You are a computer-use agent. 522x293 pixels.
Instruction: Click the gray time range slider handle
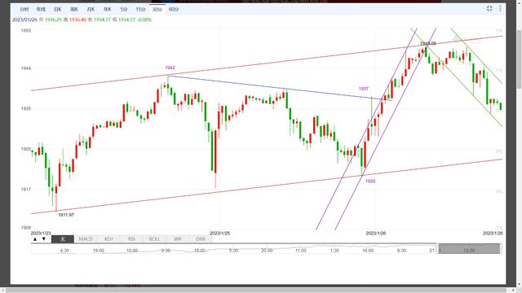point(470,248)
